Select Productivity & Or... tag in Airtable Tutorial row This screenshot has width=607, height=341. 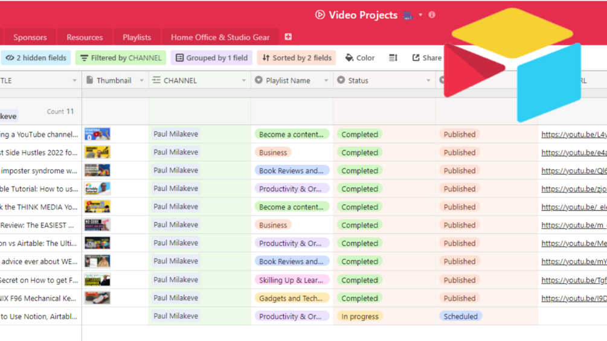(x=292, y=189)
